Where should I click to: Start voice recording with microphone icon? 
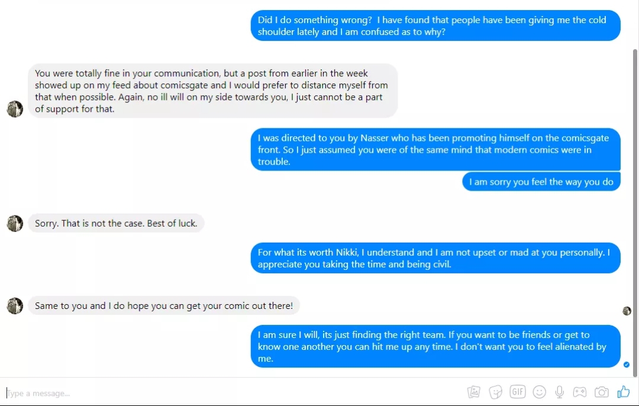560,392
